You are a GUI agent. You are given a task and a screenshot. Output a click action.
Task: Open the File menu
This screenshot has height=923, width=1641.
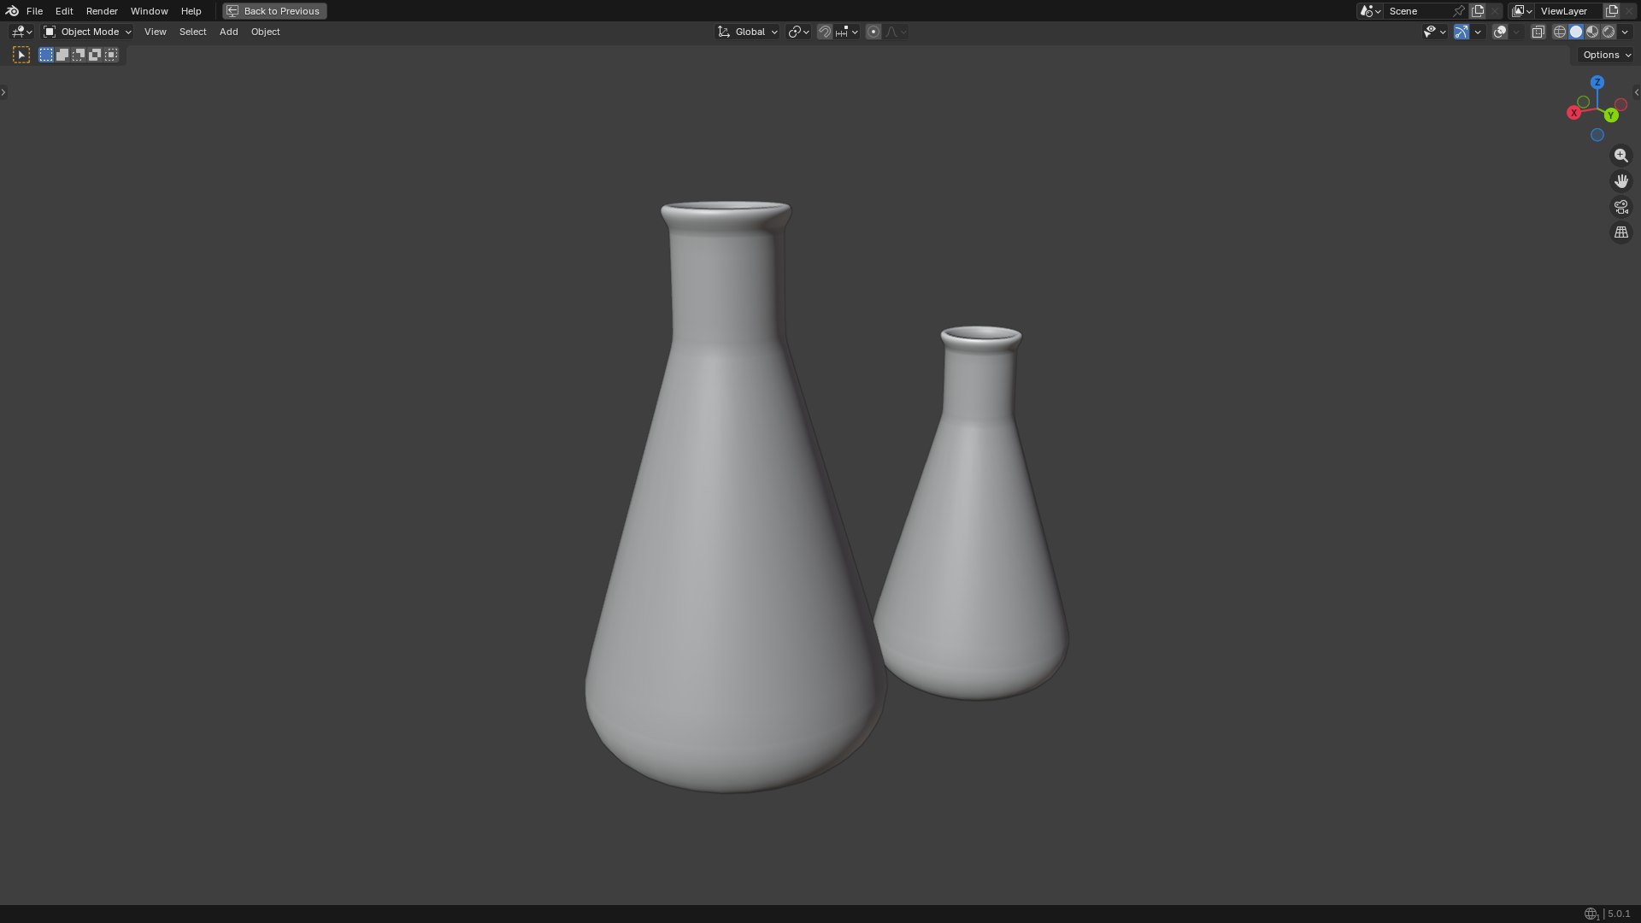pyautogui.click(x=34, y=11)
